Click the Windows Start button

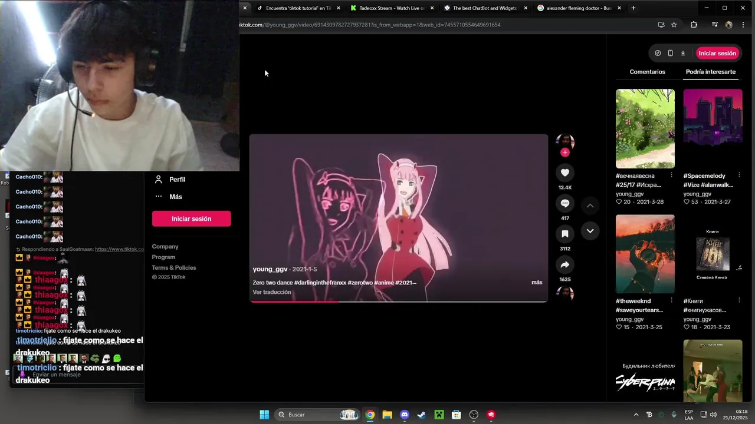(264, 415)
